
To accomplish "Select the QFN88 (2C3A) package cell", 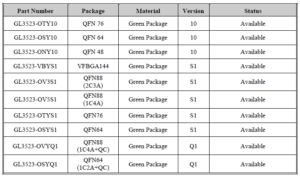I will [93, 82].
